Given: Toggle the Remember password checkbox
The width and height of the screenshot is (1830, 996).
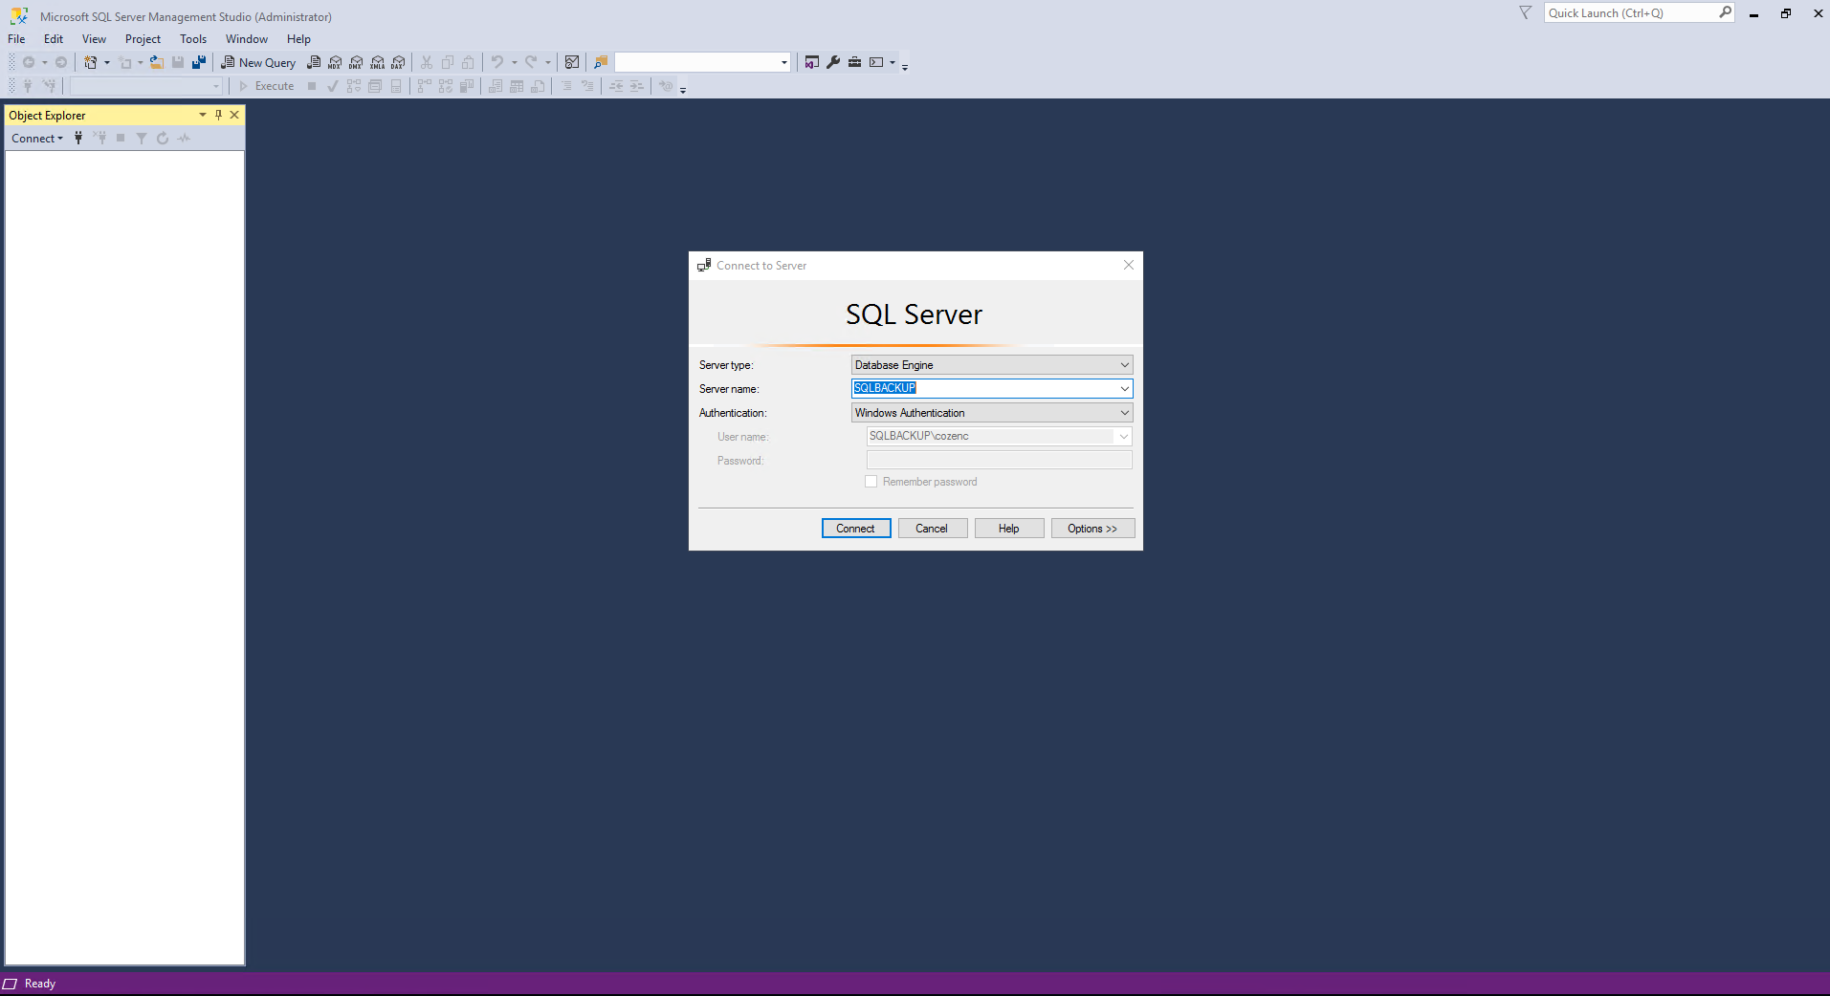Looking at the screenshot, I should click(871, 482).
